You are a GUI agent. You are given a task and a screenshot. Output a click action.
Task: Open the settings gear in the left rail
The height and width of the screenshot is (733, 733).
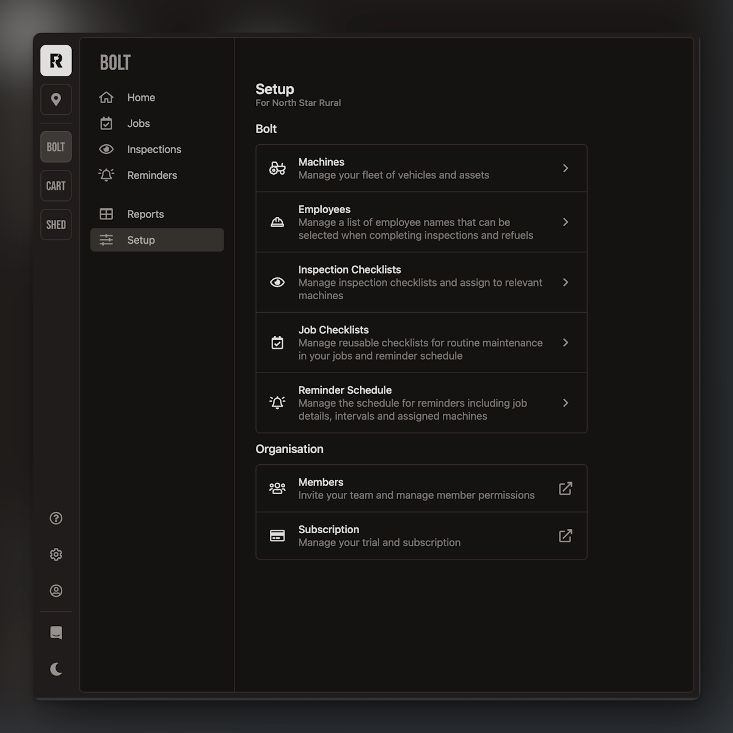coord(56,554)
